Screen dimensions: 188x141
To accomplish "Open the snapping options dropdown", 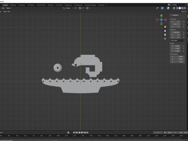I will (x=83, y=8).
